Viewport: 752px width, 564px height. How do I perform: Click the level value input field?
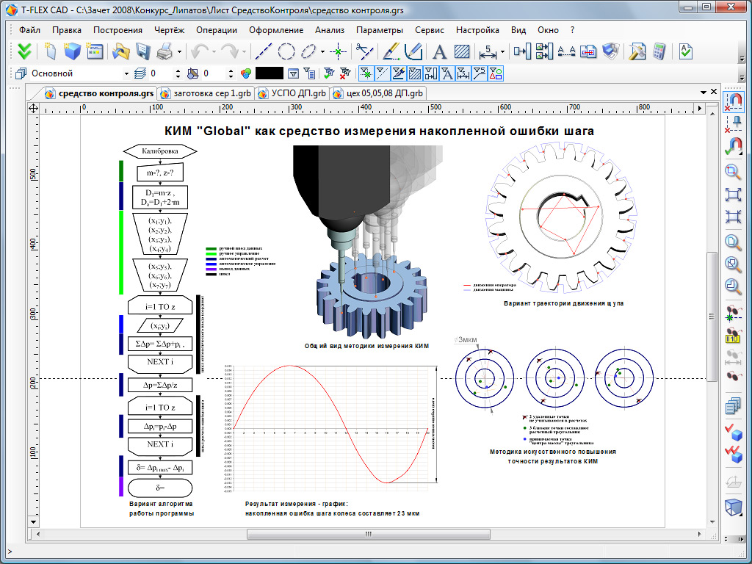[161, 73]
